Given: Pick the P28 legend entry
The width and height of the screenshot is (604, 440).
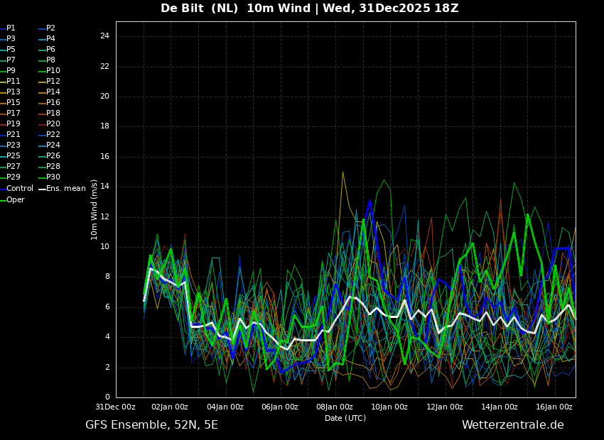Looking at the screenshot, I should [x=50, y=167].
